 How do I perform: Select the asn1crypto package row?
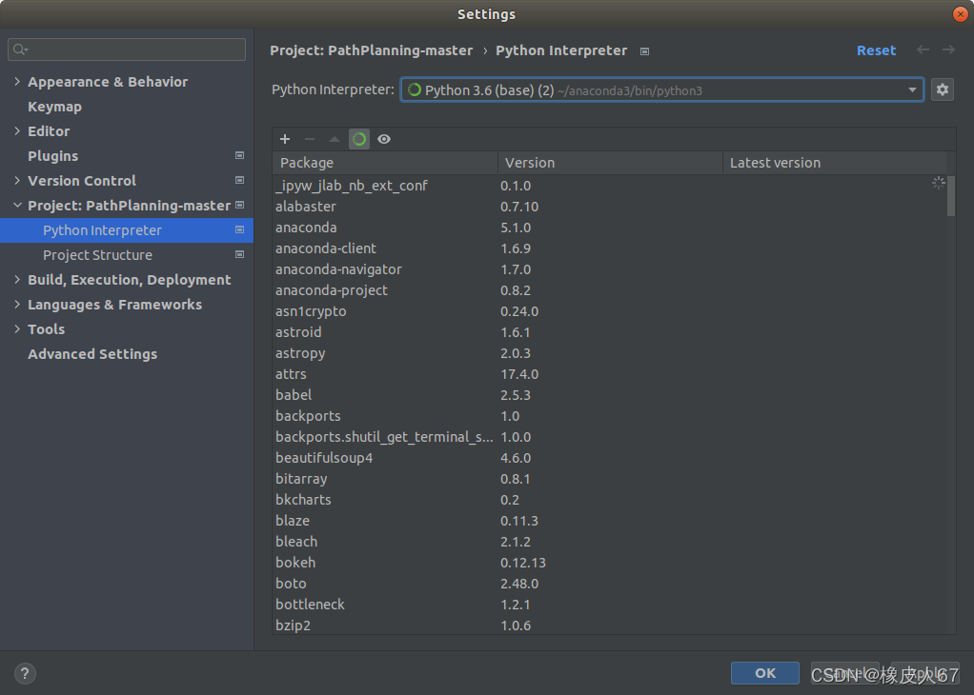pyautogui.click(x=609, y=311)
